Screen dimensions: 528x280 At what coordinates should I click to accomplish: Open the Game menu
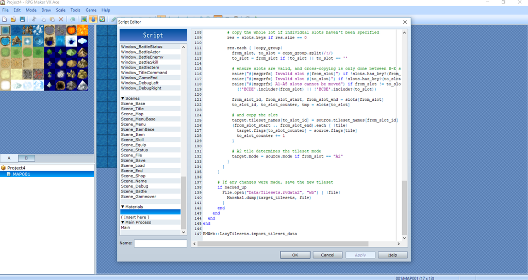click(91, 10)
